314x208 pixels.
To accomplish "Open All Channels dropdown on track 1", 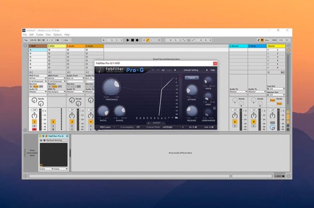I will [38, 81].
